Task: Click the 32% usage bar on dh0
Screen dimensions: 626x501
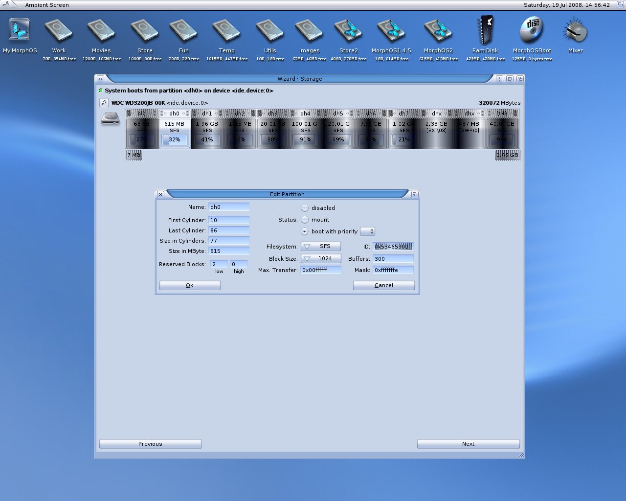Action: tap(175, 140)
